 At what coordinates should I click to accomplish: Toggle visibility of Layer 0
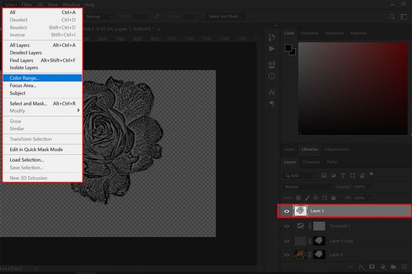pyautogui.click(x=287, y=255)
